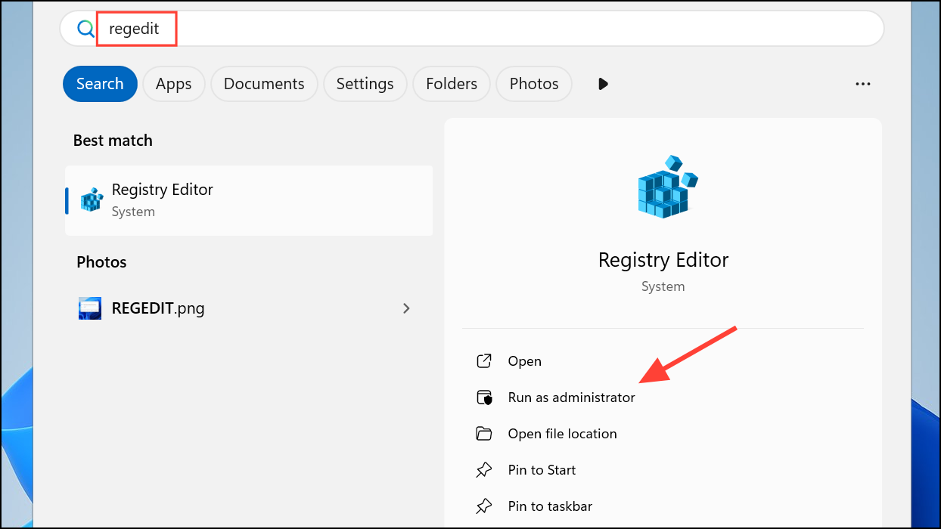Open the three-dots options menu
The width and height of the screenshot is (941, 529).
coord(863,84)
